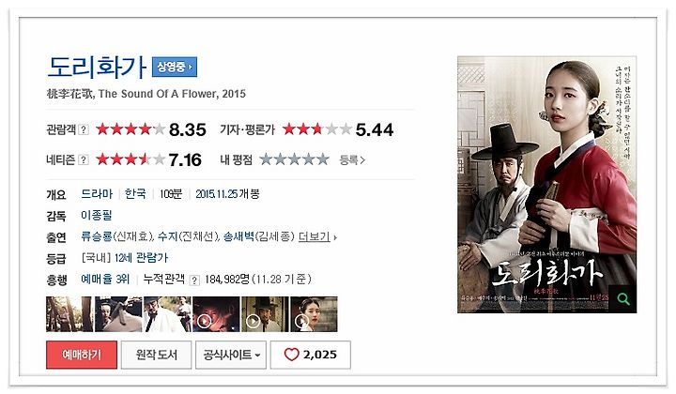The height and width of the screenshot is (394, 676).
Task: Open director 이종필 link
Action: pyautogui.click(x=97, y=216)
